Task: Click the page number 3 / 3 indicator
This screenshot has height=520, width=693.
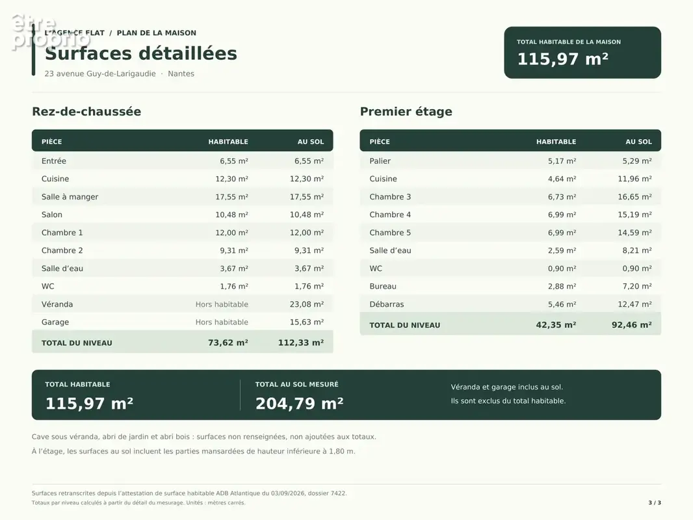Action: [655, 502]
